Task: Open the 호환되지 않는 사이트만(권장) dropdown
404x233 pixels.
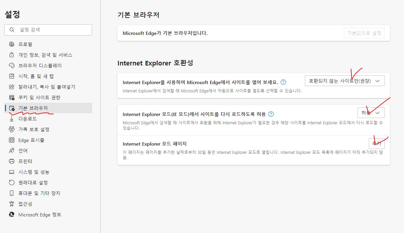Action: [345, 81]
